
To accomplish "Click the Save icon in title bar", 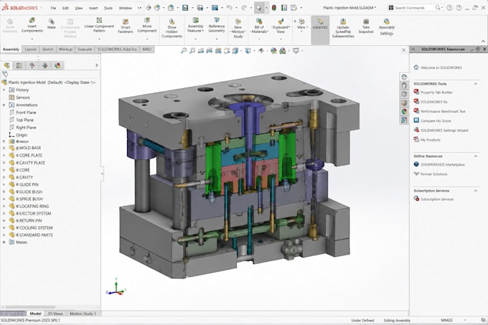I will click(x=185, y=8).
